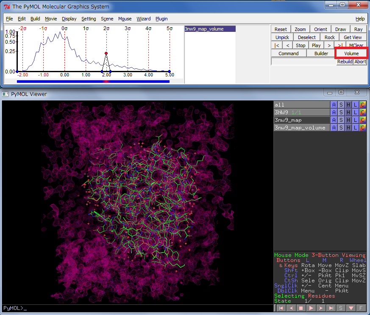This screenshot has height=315, width=370.
Task: Click the Ray button
Action: pos(358,29)
